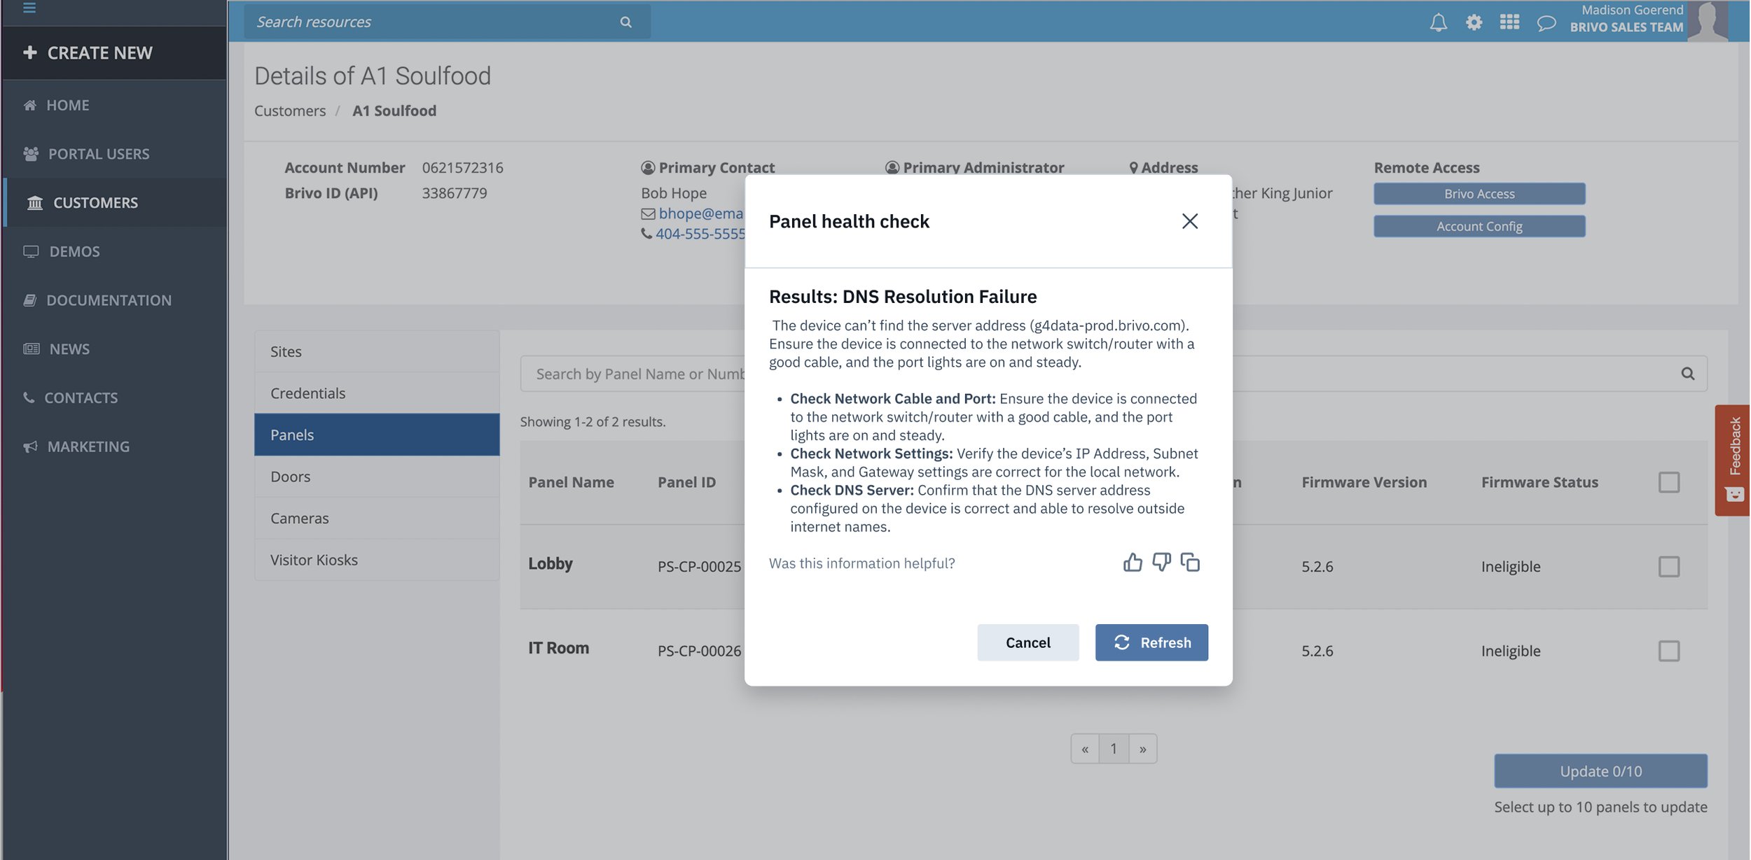Select the IT Room panel checkbox
Image resolution: width=1751 pixels, height=860 pixels.
click(x=1668, y=651)
